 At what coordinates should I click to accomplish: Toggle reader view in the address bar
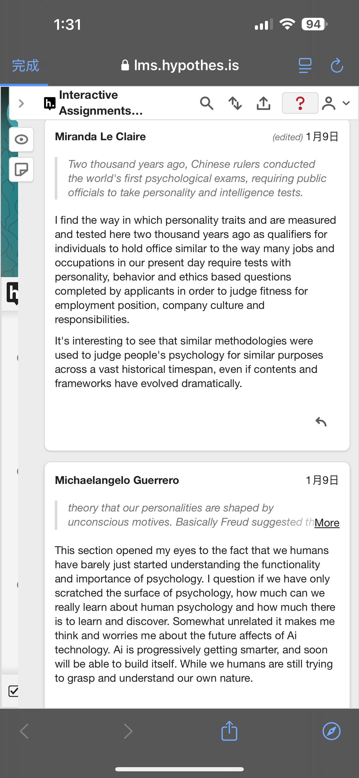(305, 66)
